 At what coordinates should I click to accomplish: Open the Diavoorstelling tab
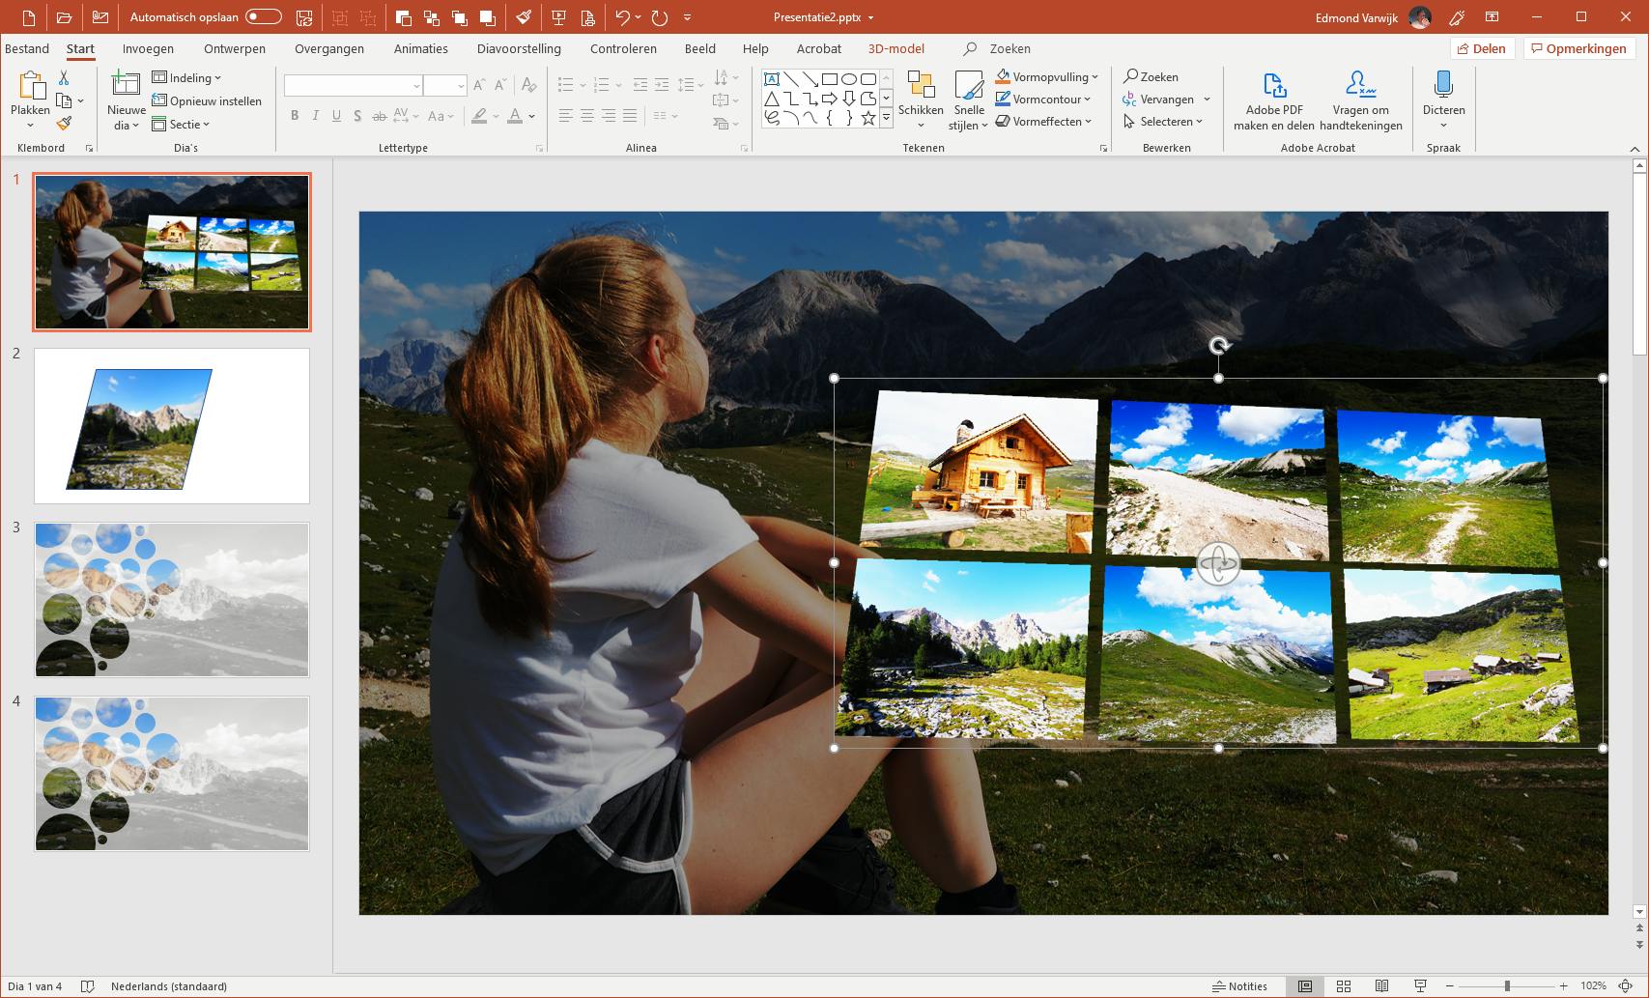(x=518, y=48)
